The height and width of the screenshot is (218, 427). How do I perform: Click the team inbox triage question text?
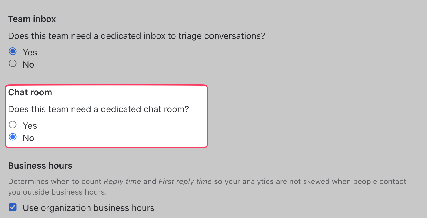pos(137,36)
